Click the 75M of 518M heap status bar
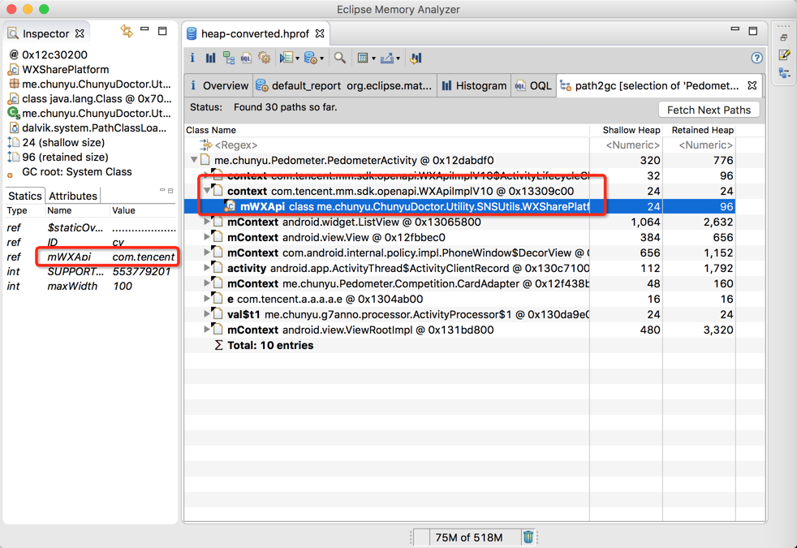The width and height of the screenshot is (797, 548). (468, 537)
